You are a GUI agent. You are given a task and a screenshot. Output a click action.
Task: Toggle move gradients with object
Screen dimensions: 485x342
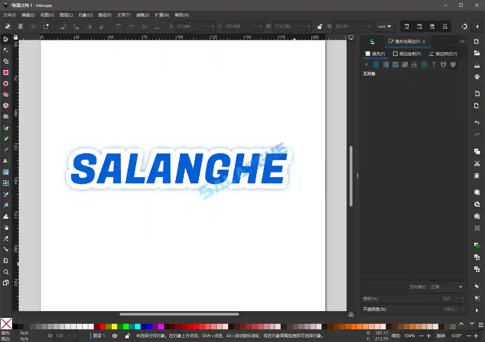click(x=432, y=26)
